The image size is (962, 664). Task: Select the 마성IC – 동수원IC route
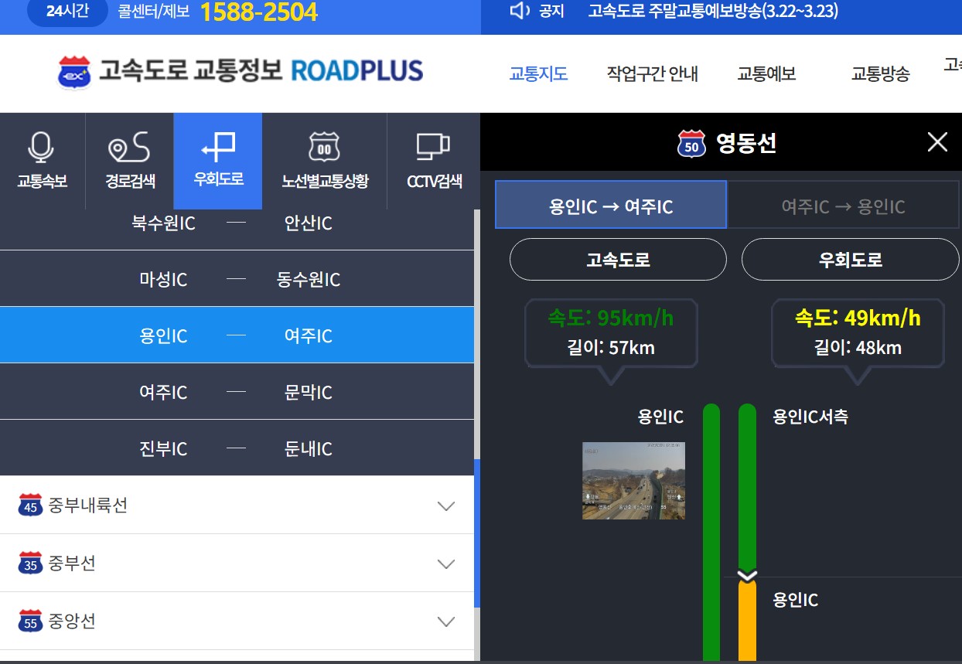tap(237, 278)
